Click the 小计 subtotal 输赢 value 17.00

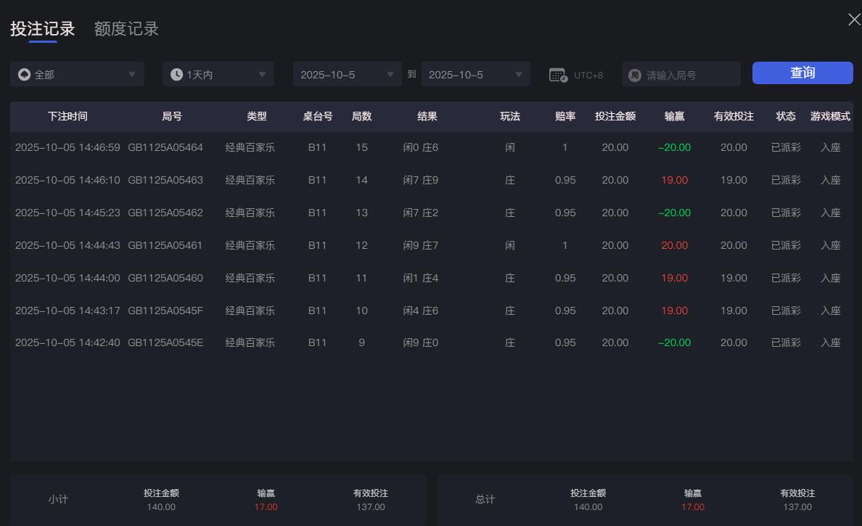coord(266,507)
